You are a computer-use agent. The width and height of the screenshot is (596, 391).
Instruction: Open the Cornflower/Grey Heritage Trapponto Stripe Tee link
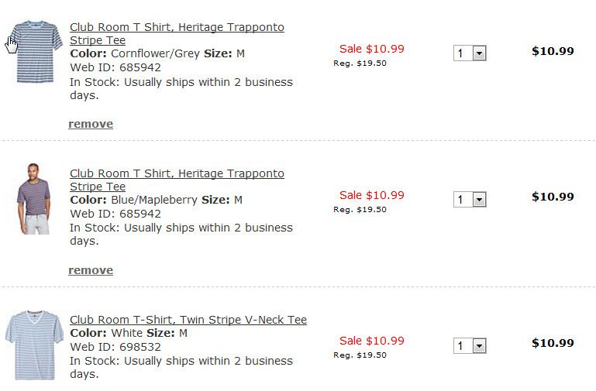(177, 28)
